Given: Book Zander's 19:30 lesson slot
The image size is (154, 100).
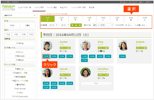Looking at the screenshot, I should [46, 56].
